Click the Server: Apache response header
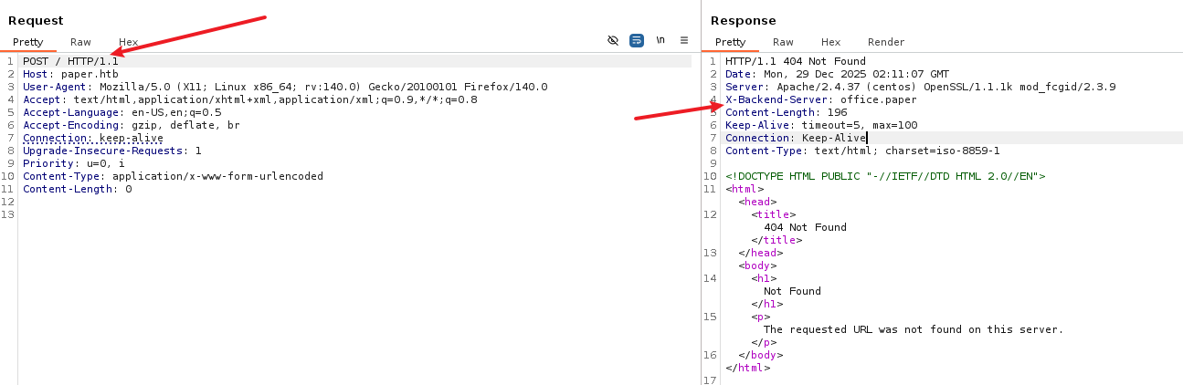 [920, 87]
